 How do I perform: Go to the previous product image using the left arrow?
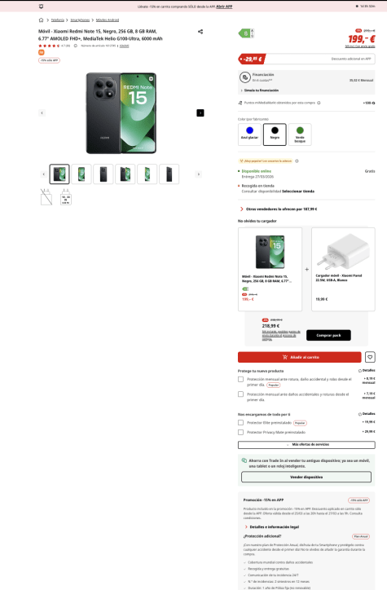tap(42, 113)
